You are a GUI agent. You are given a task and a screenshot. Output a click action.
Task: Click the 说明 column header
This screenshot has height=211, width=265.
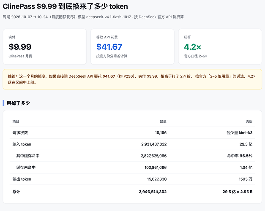click(249, 122)
